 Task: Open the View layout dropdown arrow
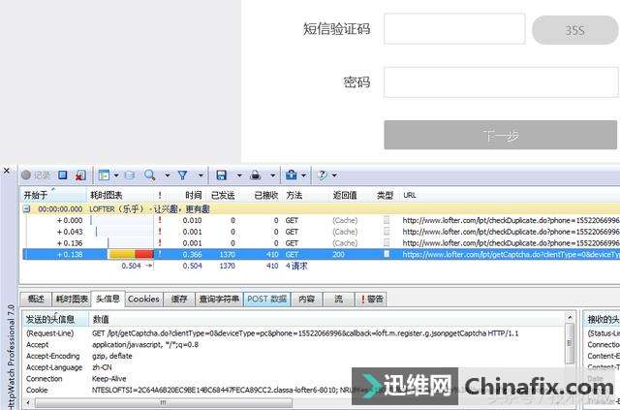[116, 175]
